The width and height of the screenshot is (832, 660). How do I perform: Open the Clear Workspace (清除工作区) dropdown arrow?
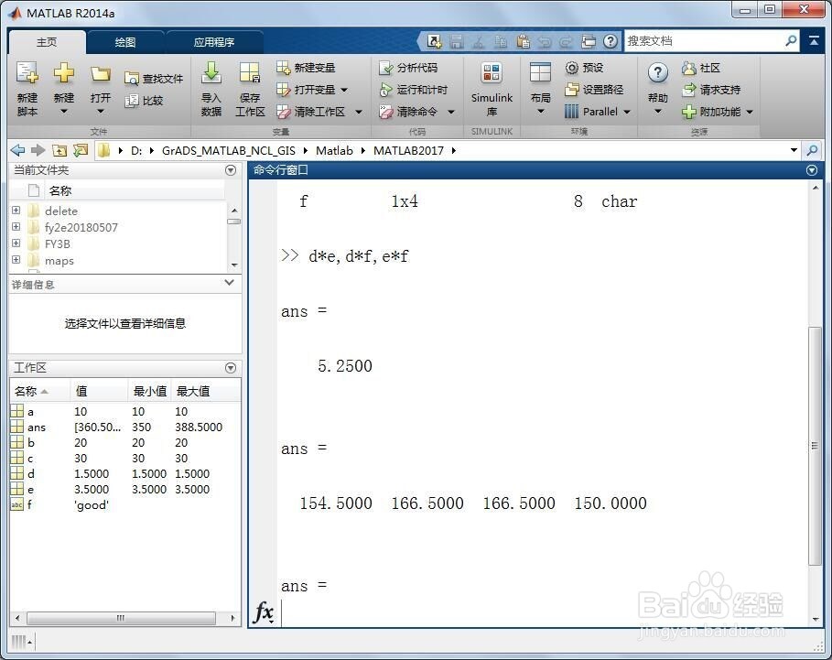pyautogui.click(x=359, y=112)
